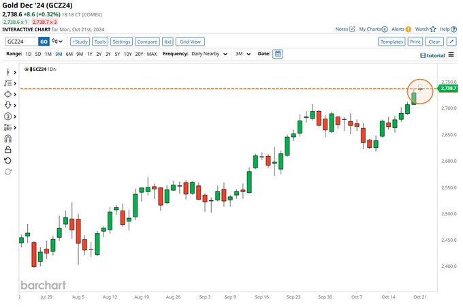Switch to Grid View
463x308 pixels.
[x=190, y=42]
